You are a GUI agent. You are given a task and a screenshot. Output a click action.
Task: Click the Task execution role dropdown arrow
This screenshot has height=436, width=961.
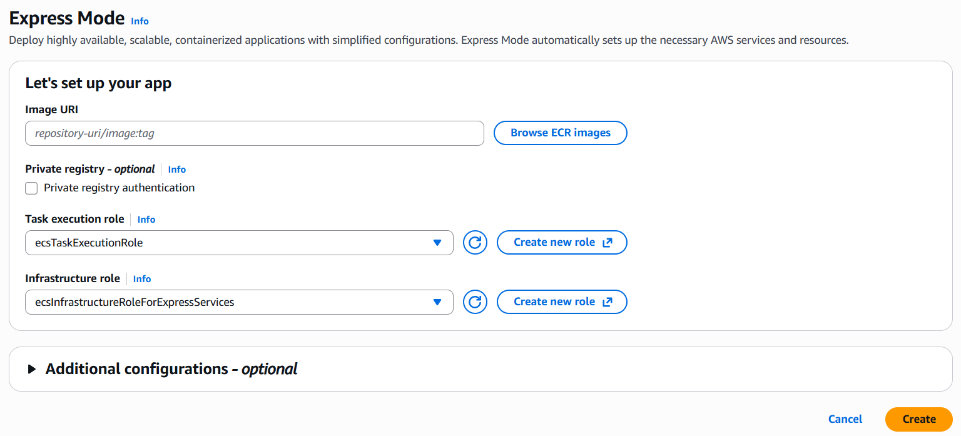437,243
